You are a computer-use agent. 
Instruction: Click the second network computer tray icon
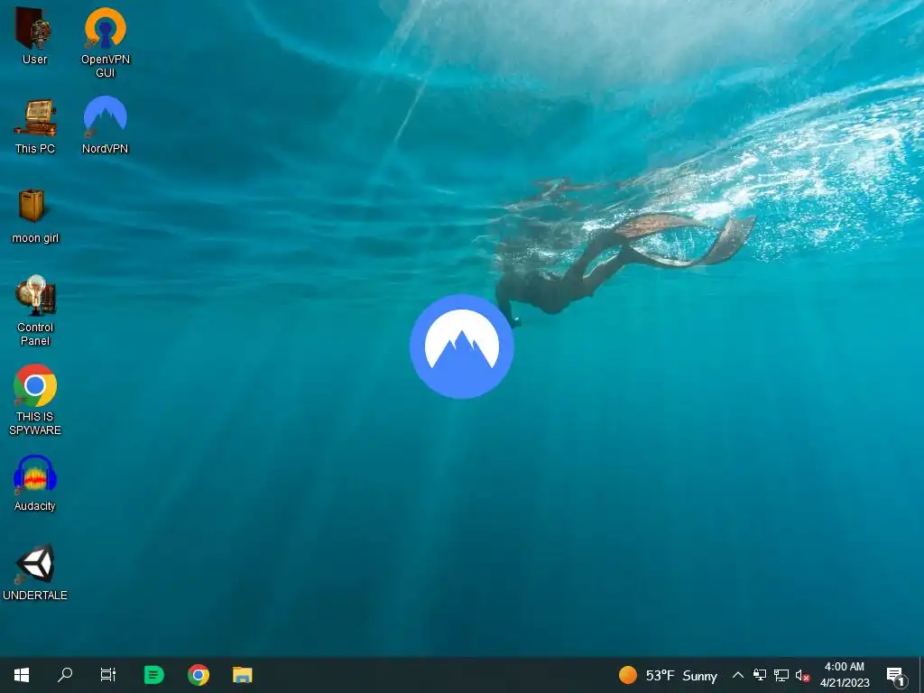pos(781,675)
